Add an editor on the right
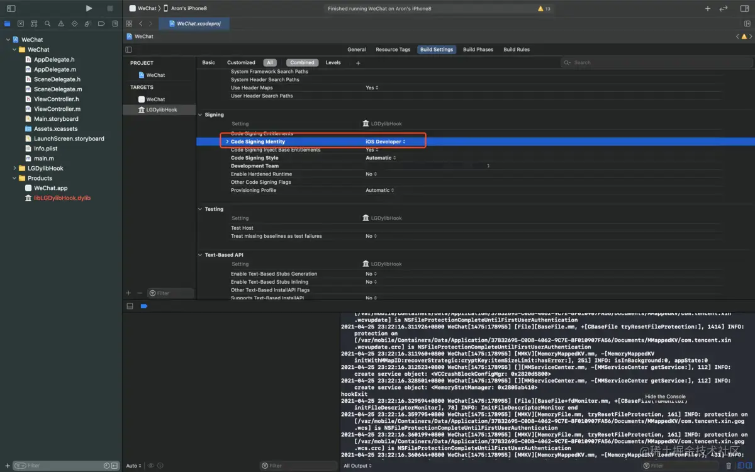This screenshot has width=755, height=472. (747, 23)
